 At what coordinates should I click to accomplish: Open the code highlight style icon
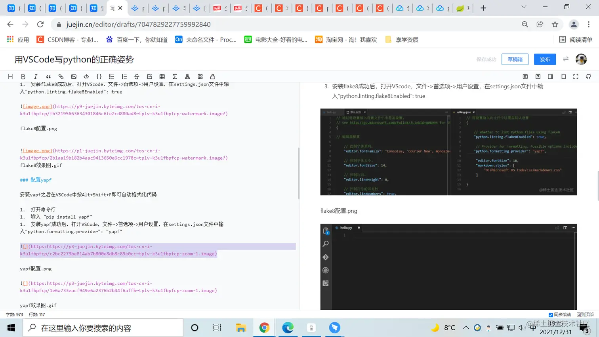[x=213, y=76]
